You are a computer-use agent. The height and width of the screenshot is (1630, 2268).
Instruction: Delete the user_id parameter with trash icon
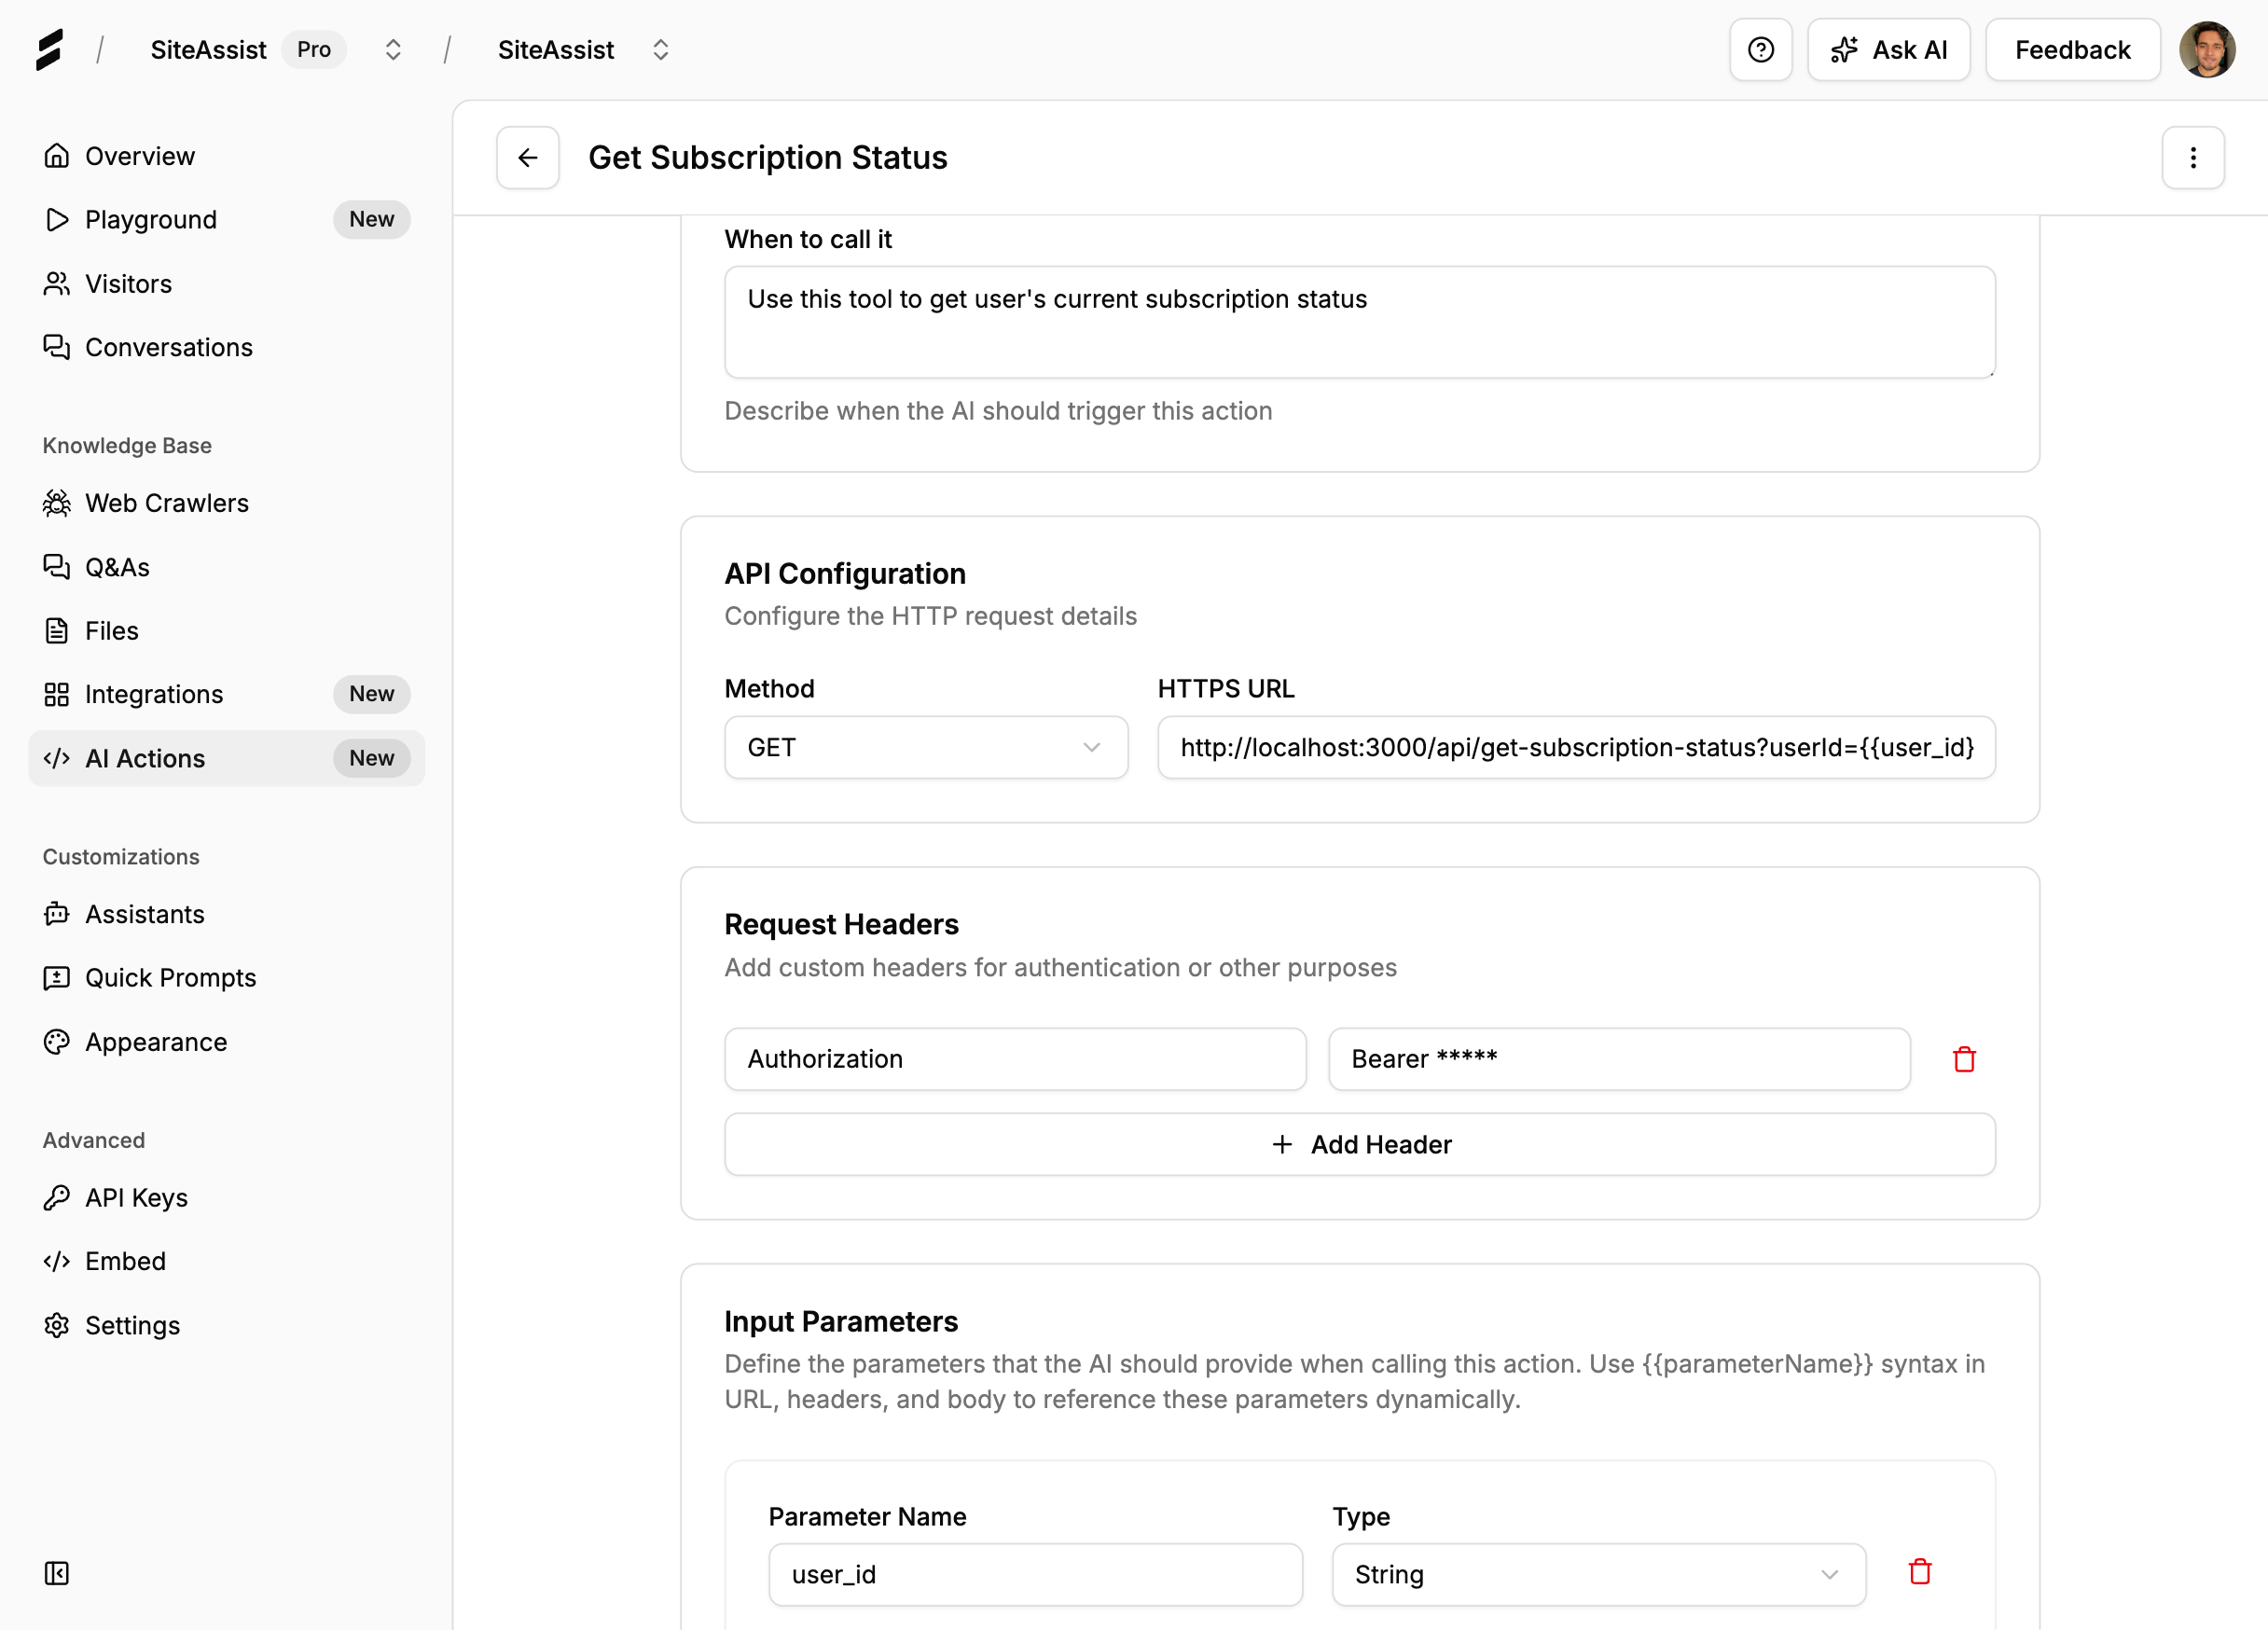click(1919, 1573)
